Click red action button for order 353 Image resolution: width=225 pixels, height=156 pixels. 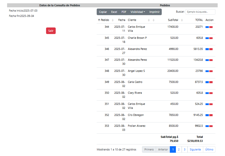pyautogui.click(x=211, y=126)
